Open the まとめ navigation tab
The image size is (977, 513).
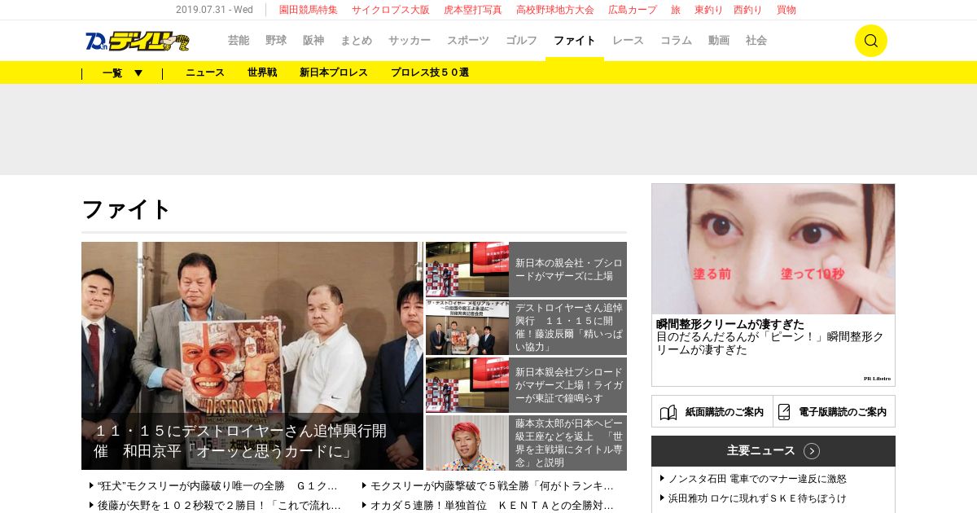click(357, 41)
